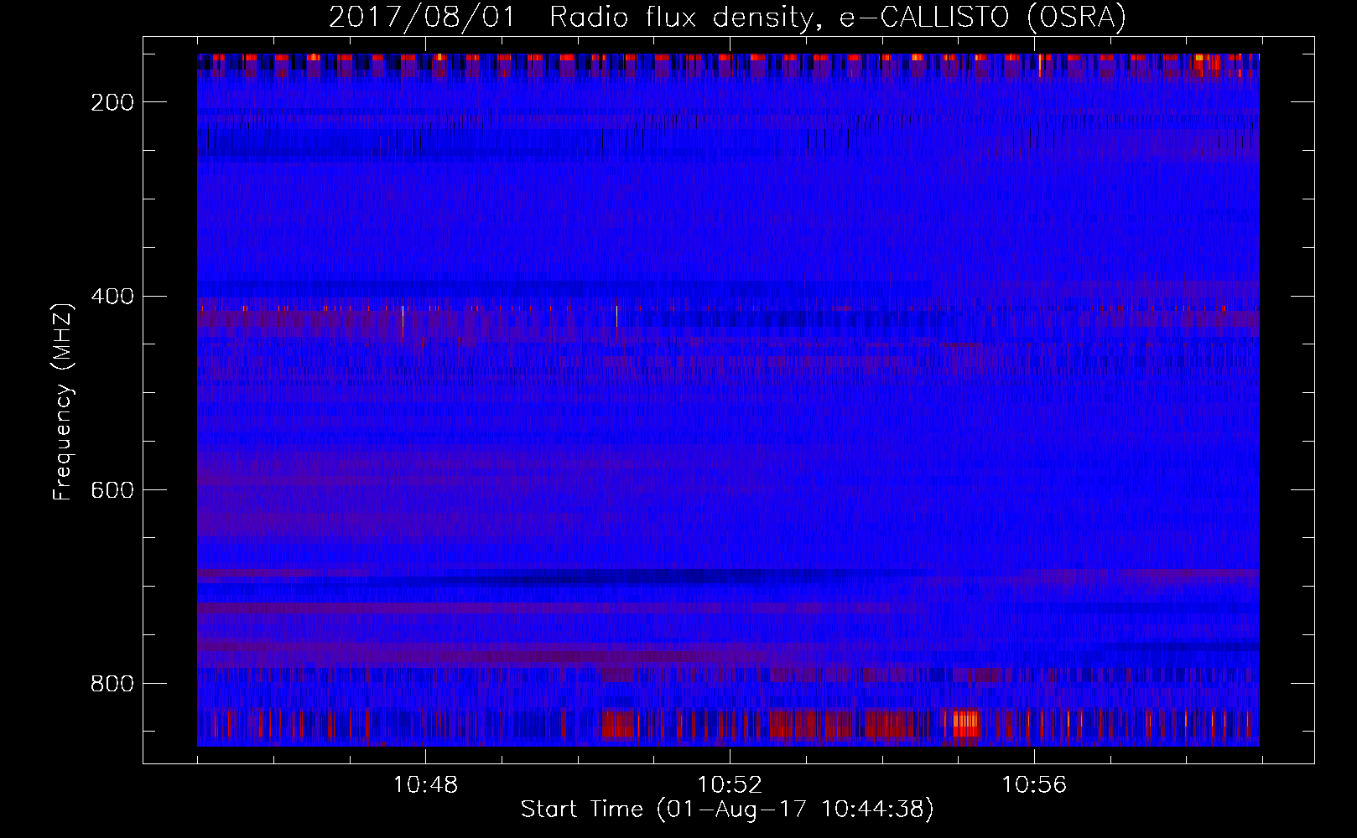The image size is (1357, 838).
Task: Click the 'Start Time (01-Aug-17 10:44:38)' x-axis label
Action: (727, 810)
